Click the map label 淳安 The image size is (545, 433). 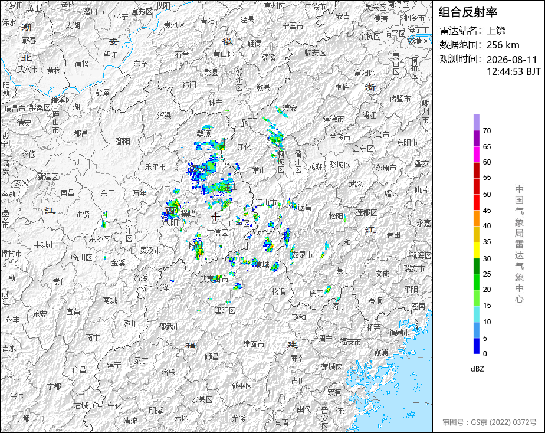(290, 108)
